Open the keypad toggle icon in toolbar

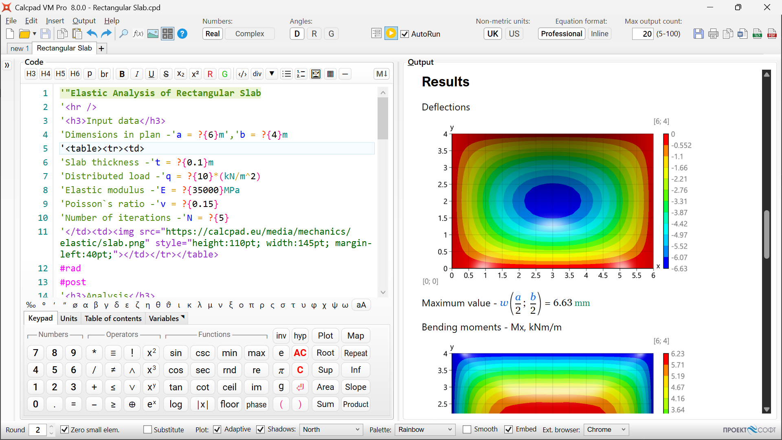point(167,34)
